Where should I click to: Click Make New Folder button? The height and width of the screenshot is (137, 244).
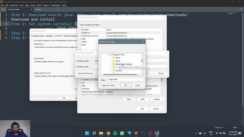tap(108, 85)
